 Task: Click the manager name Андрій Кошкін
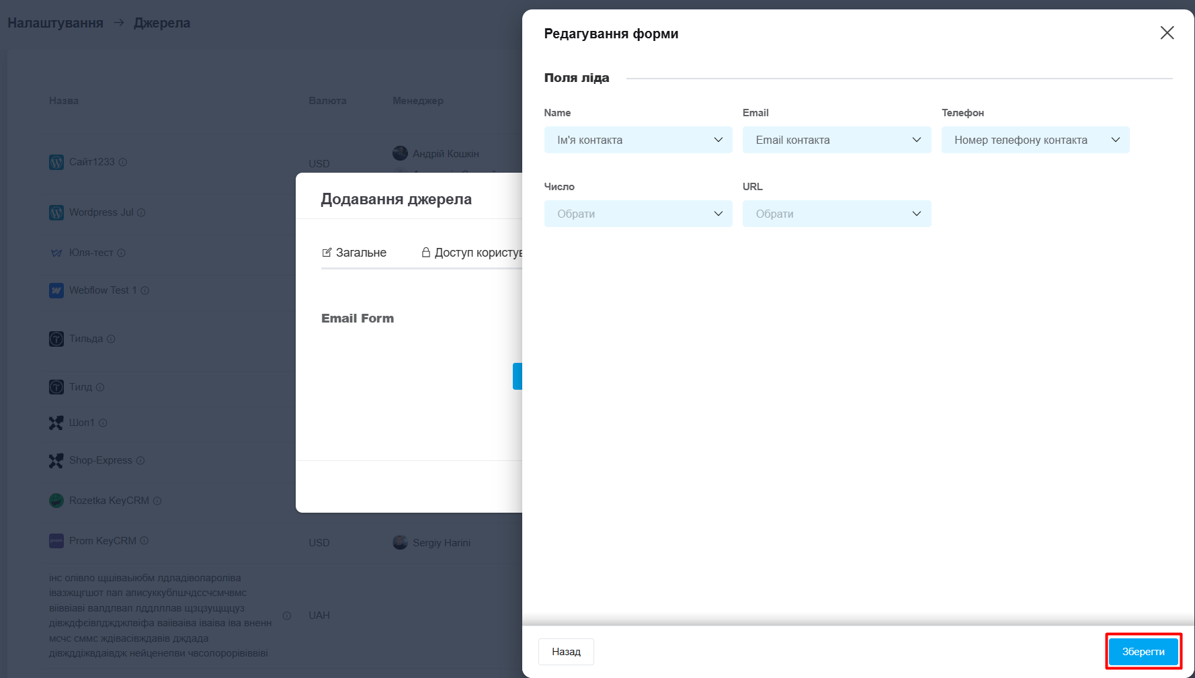446,154
